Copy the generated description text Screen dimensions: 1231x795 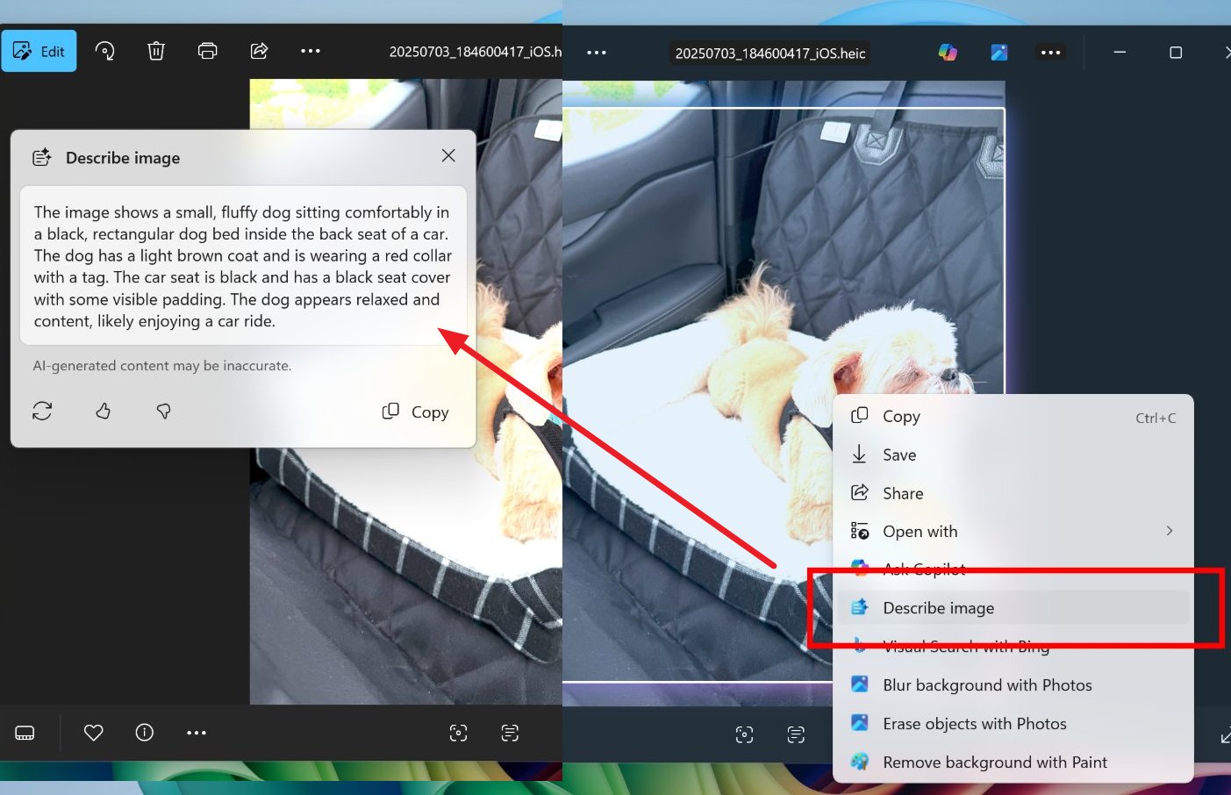(x=415, y=412)
